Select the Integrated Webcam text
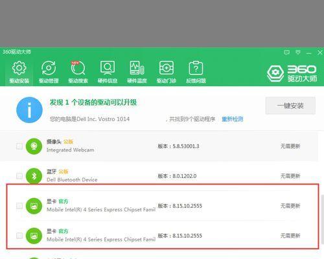Screen dimensions: 324x259 tap(71, 150)
